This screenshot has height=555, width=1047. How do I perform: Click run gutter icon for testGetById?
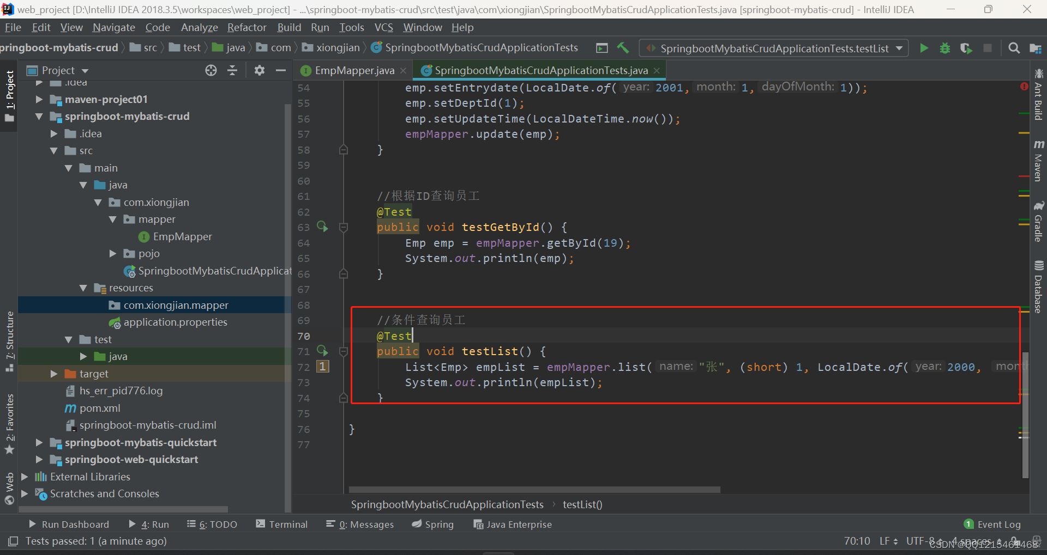tap(322, 226)
